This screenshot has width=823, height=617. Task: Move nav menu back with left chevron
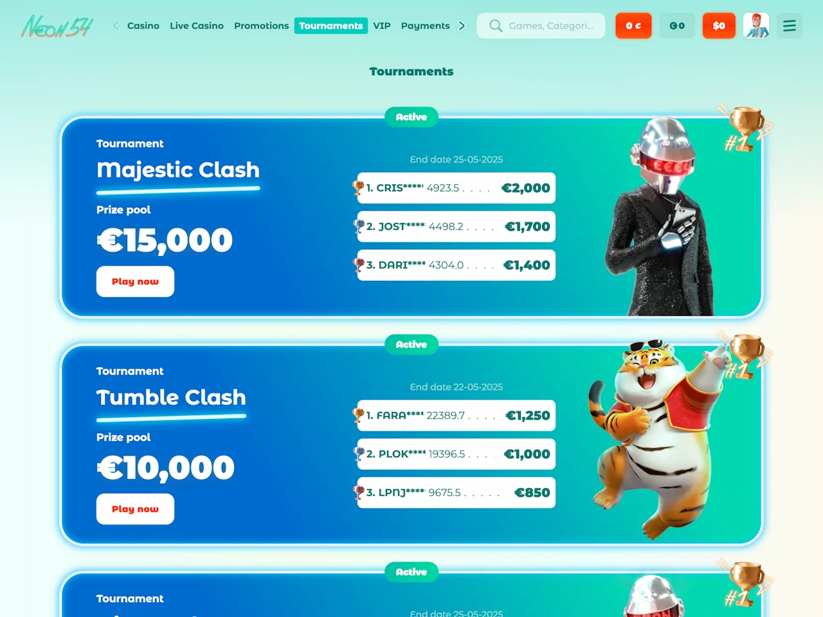tap(116, 26)
